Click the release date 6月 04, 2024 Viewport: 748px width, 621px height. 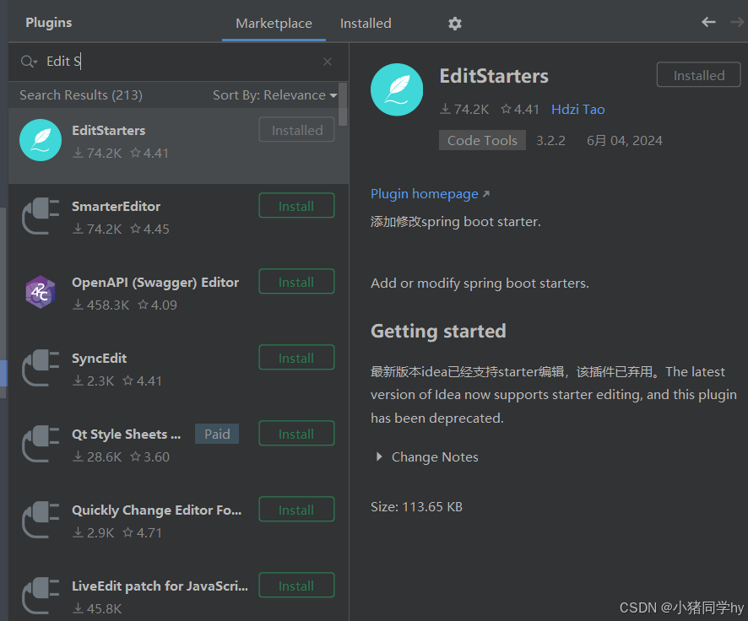(625, 141)
